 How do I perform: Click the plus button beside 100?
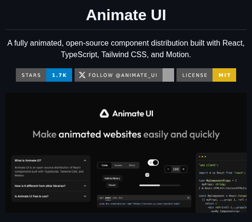[184, 169]
